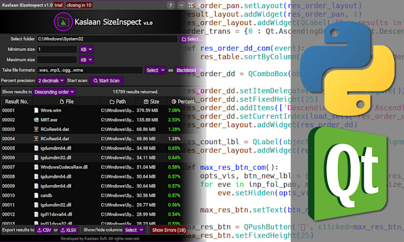This screenshot has height=242, width=404.
Task: Click the 34.11 MB size cell
Action: [146, 158]
